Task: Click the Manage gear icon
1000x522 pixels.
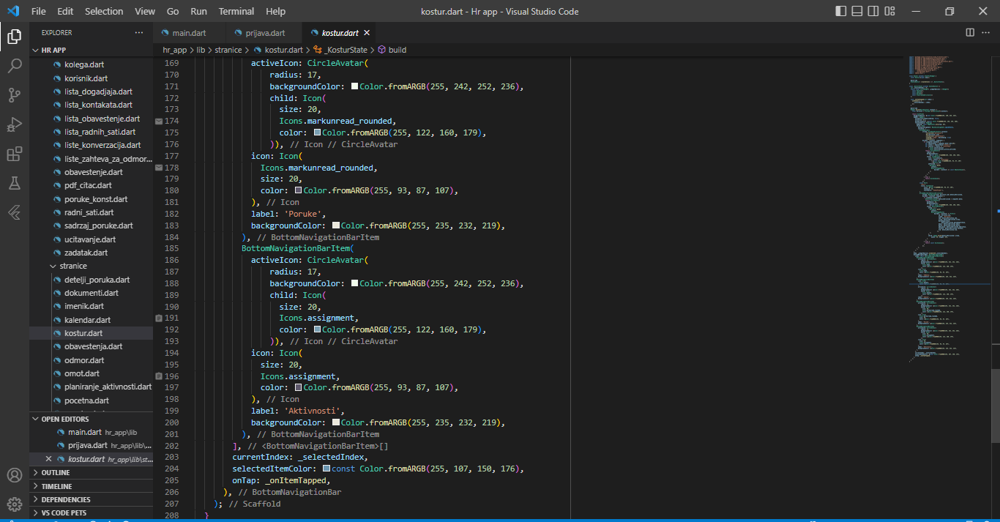Action: pos(15,504)
